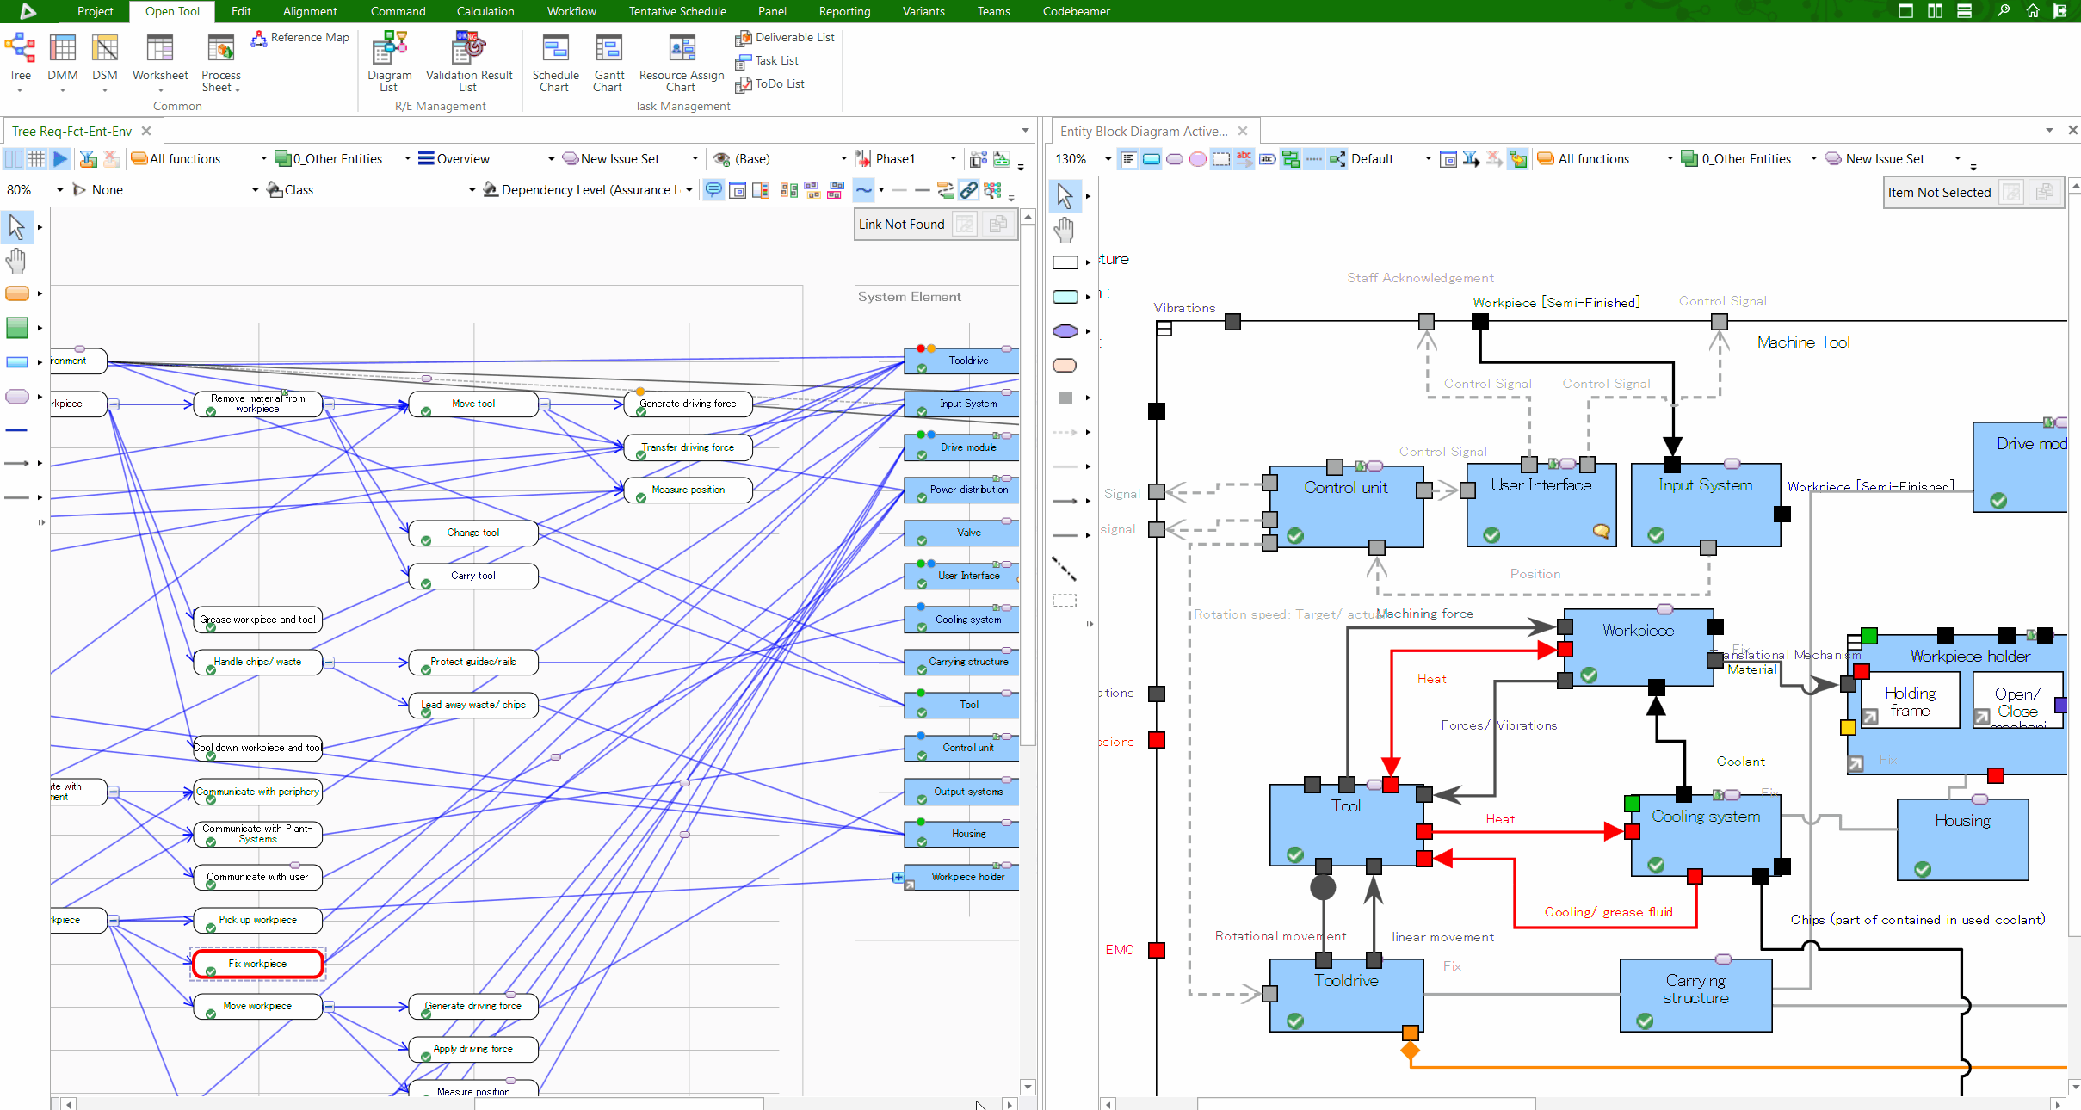Click the filter icon in diagram toolbar

tap(1471, 158)
